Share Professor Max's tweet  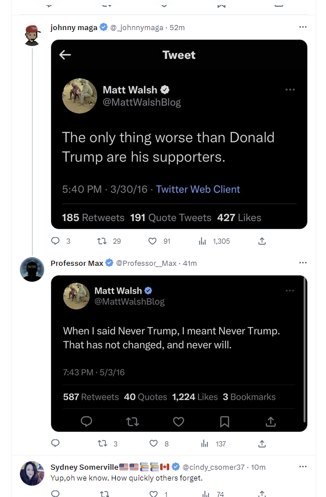click(262, 444)
